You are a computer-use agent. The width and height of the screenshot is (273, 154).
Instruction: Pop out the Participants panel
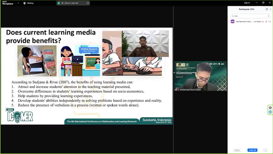[x=267, y=9]
